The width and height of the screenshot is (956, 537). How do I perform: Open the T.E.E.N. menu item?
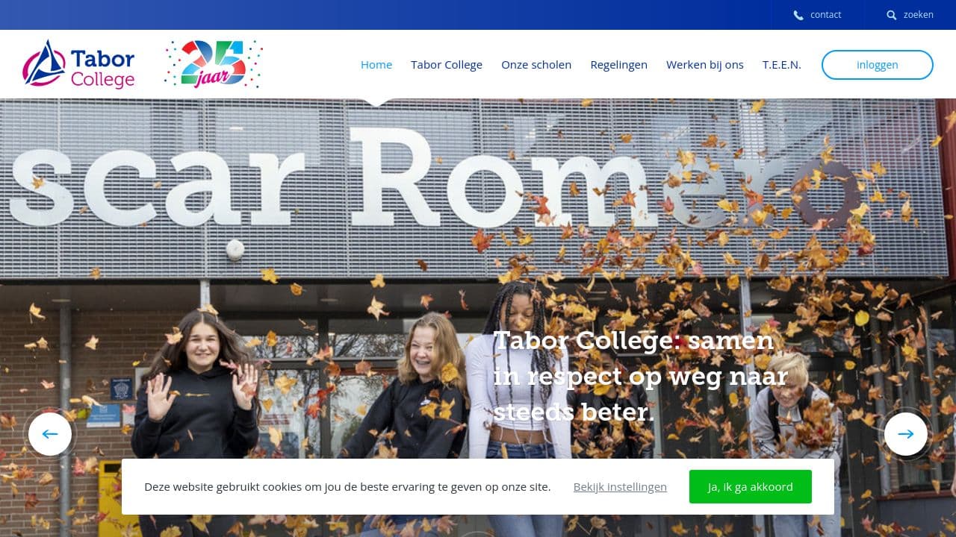[x=782, y=65]
